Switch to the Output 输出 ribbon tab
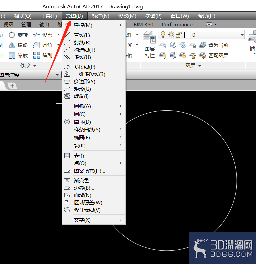The image size is (256, 264). pos(44,25)
